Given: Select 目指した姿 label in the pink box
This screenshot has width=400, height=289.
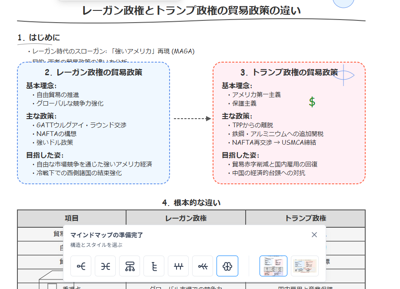Looking at the screenshot, I should click(240, 155).
